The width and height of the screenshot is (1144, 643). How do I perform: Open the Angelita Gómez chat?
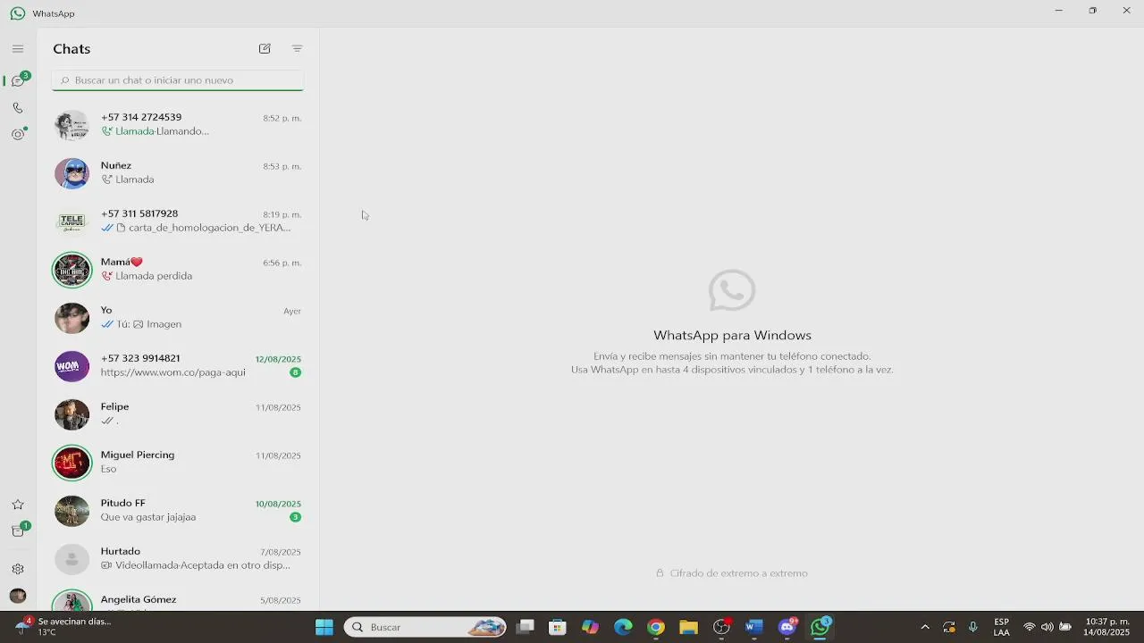pyautogui.click(x=178, y=597)
